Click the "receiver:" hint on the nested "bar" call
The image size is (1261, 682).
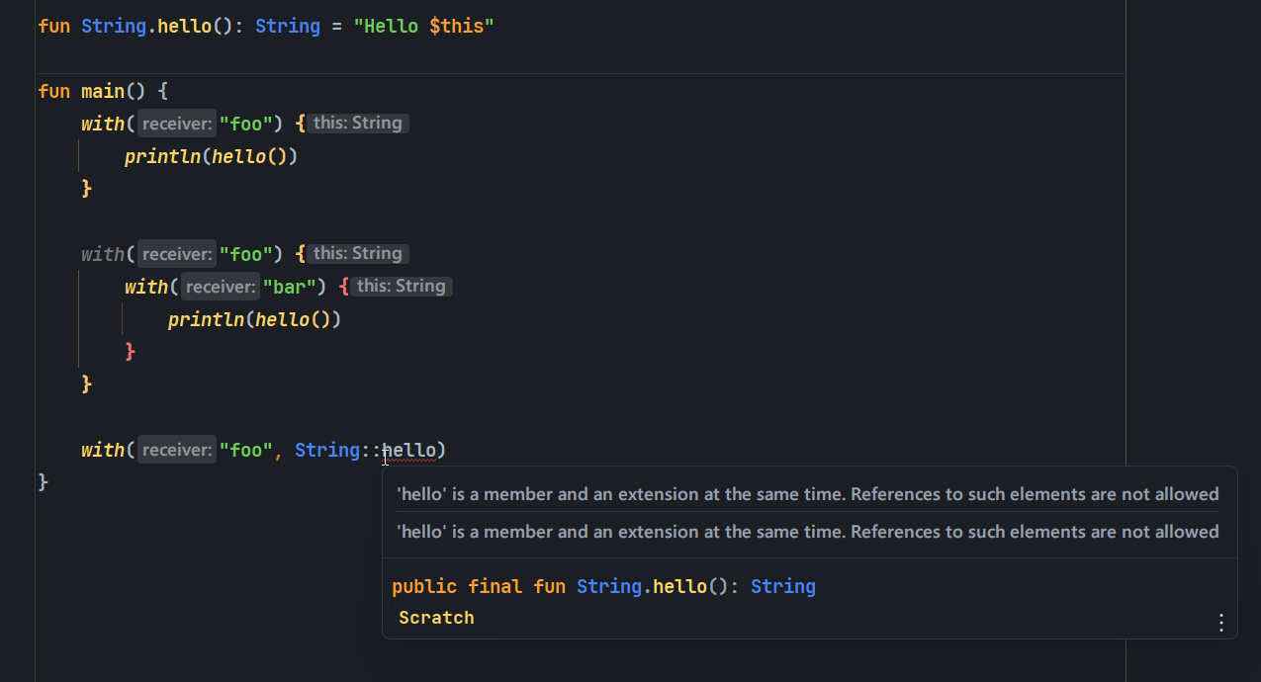(x=220, y=286)
